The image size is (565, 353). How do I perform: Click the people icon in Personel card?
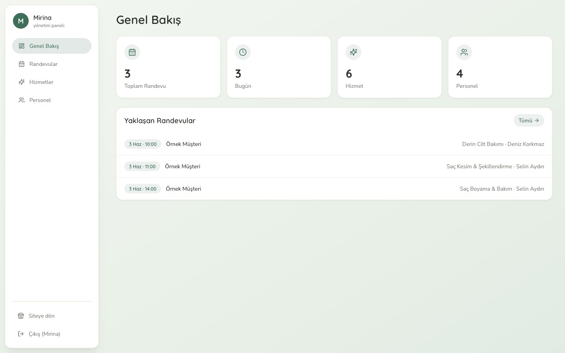pyautogui.click(x=464, y=52)
